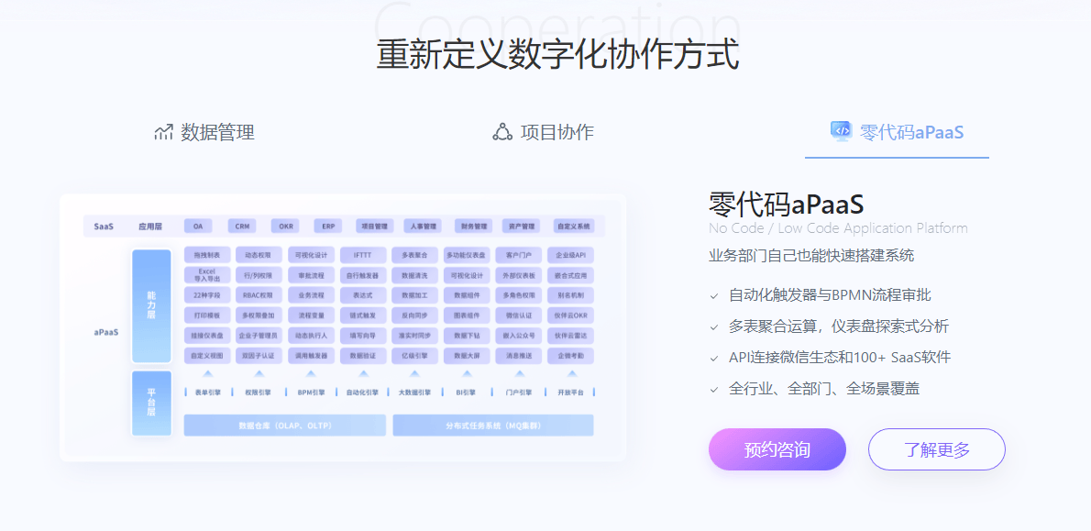This screenshot has width=1091, height=531.
Task: Click 分布式任务系统 (MQ集群) bar
Action: tap(492, 426)
